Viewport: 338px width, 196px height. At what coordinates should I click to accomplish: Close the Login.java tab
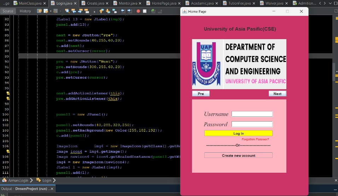[x=75, y=4]
